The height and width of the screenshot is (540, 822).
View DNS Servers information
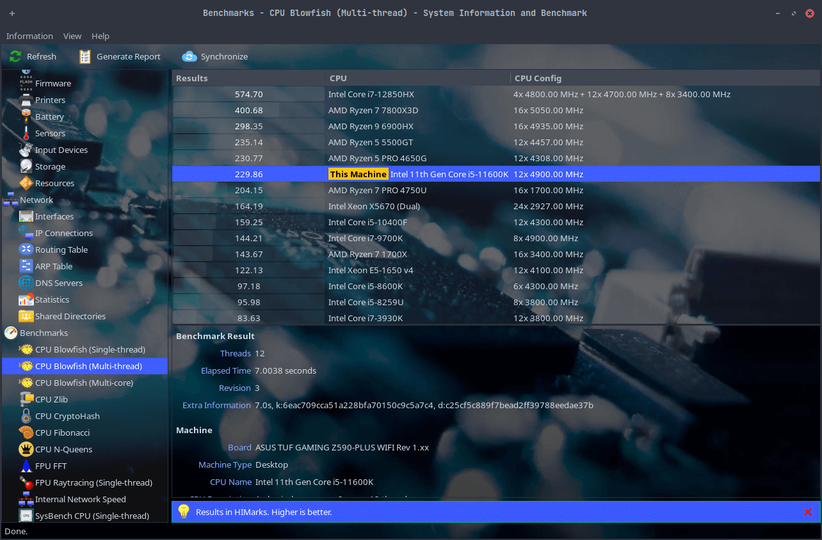click(58, 283)
